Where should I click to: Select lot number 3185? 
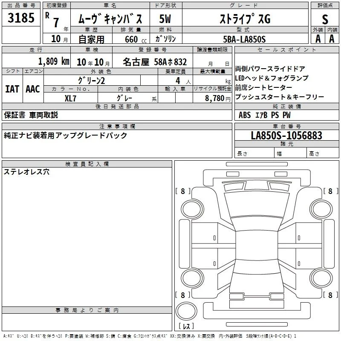(x=21, y=17)
